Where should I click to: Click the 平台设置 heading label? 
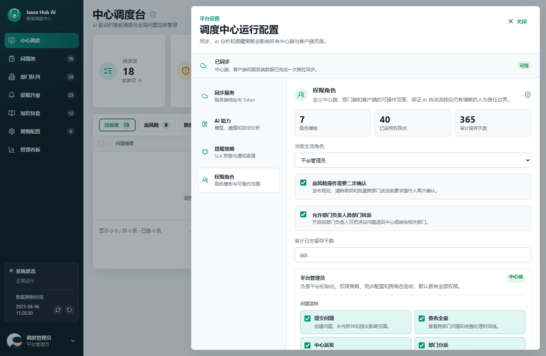point(210,19)
